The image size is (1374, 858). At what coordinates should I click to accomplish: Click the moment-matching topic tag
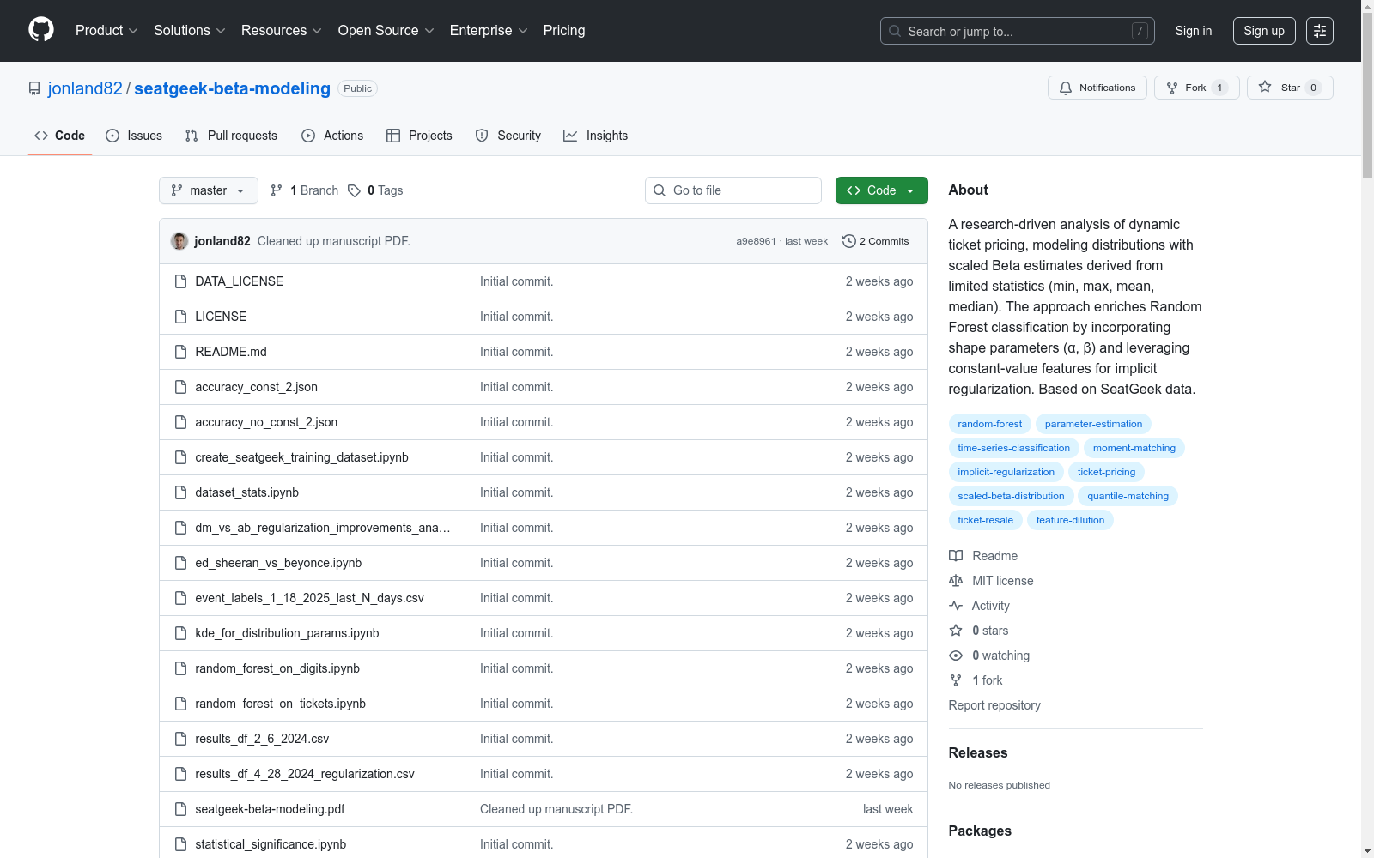pyautogui.click(x=1134, y=448)
